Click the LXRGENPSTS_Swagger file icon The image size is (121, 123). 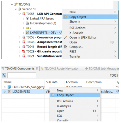(x=9, y=87)
